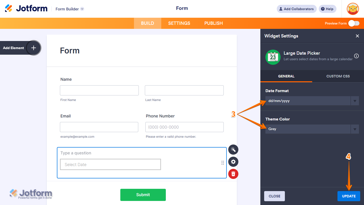Image resolution: width=364 pixels, height=205 pixels.
Task: Click the Large Date Picker calendar icon
Action: [x=273, y=57]
